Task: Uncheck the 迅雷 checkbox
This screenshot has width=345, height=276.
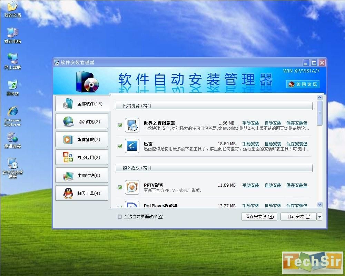Action: coord(120,146)
